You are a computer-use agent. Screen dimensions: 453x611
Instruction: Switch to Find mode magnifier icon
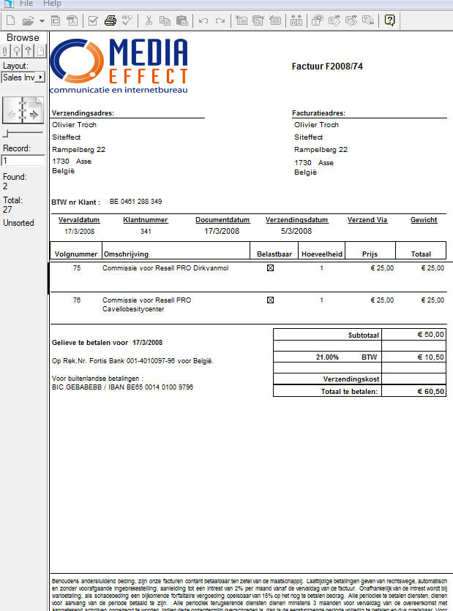(x=17, y=51)
